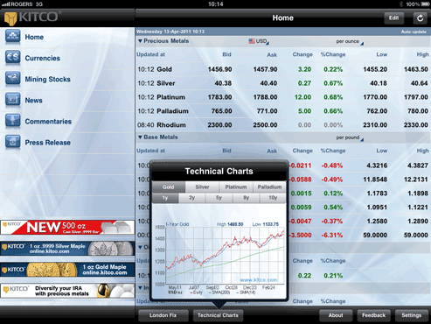Screen dimensions: 431x324
Task: Open the USD currency dropdown
Action: click(259, 41)
